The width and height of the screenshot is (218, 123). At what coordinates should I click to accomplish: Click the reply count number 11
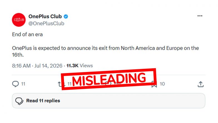tap(23, 84)
